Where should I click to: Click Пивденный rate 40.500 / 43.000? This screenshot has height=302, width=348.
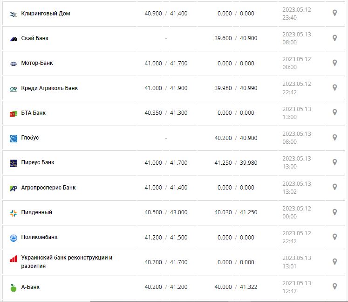[166, 212]
